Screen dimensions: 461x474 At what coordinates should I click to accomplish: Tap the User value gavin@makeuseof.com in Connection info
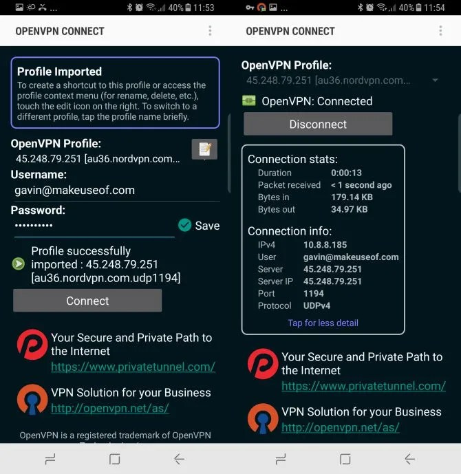(x=351, y=257)
